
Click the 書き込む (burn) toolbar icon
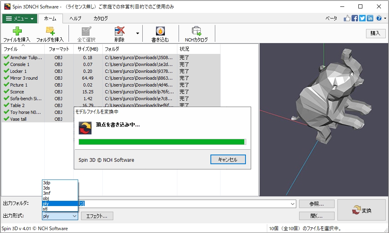pyautogui.click(x=160, y=31)
